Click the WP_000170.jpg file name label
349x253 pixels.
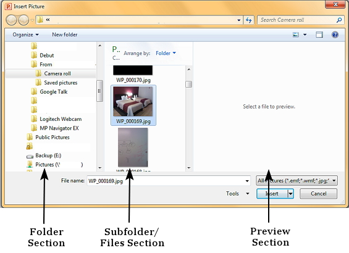coord(133,80)
